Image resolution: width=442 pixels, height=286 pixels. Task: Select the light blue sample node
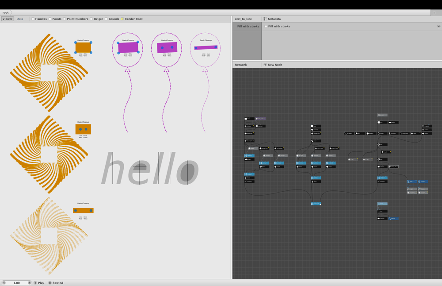point(382,204)
